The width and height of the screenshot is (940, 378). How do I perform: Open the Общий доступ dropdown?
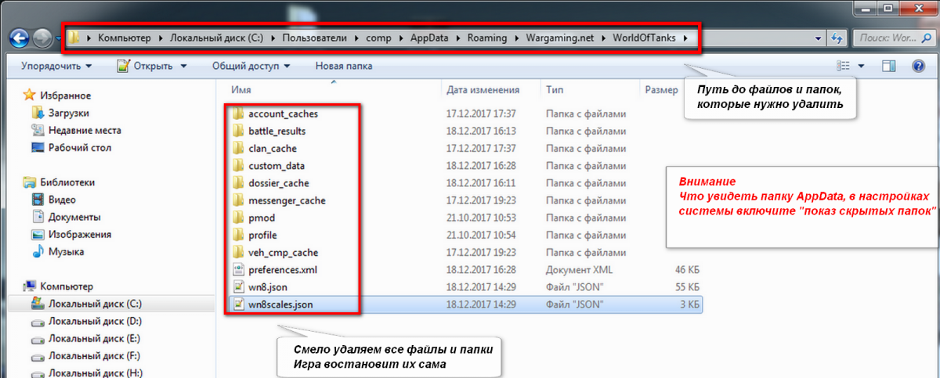coord(251,67)
